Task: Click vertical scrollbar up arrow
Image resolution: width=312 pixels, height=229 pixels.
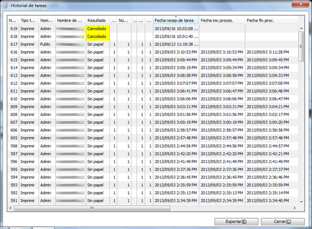Action: (301, 28)
